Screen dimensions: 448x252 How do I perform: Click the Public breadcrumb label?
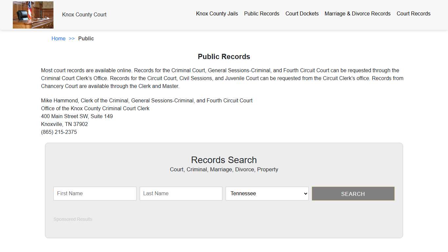[86, 38]
